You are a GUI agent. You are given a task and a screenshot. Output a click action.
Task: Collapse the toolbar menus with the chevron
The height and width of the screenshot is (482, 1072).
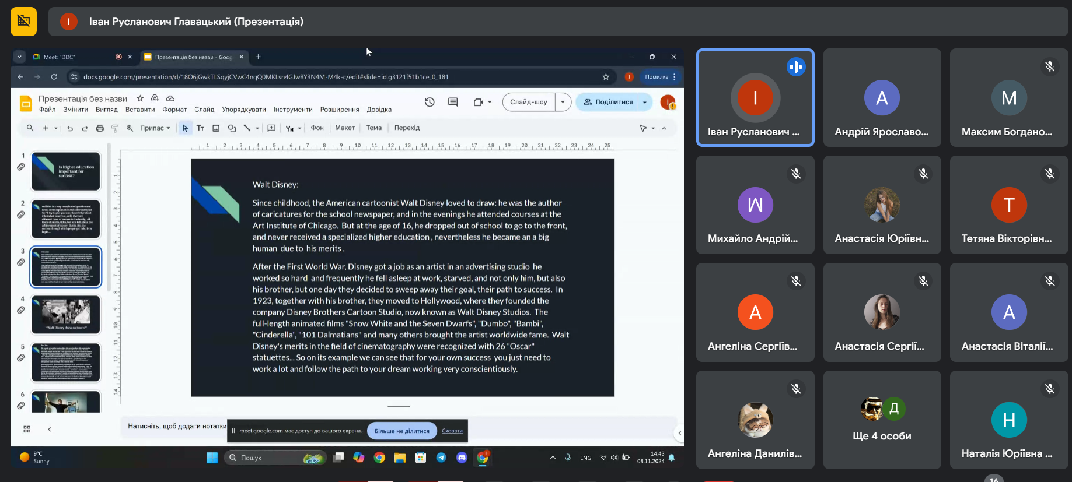664,128
